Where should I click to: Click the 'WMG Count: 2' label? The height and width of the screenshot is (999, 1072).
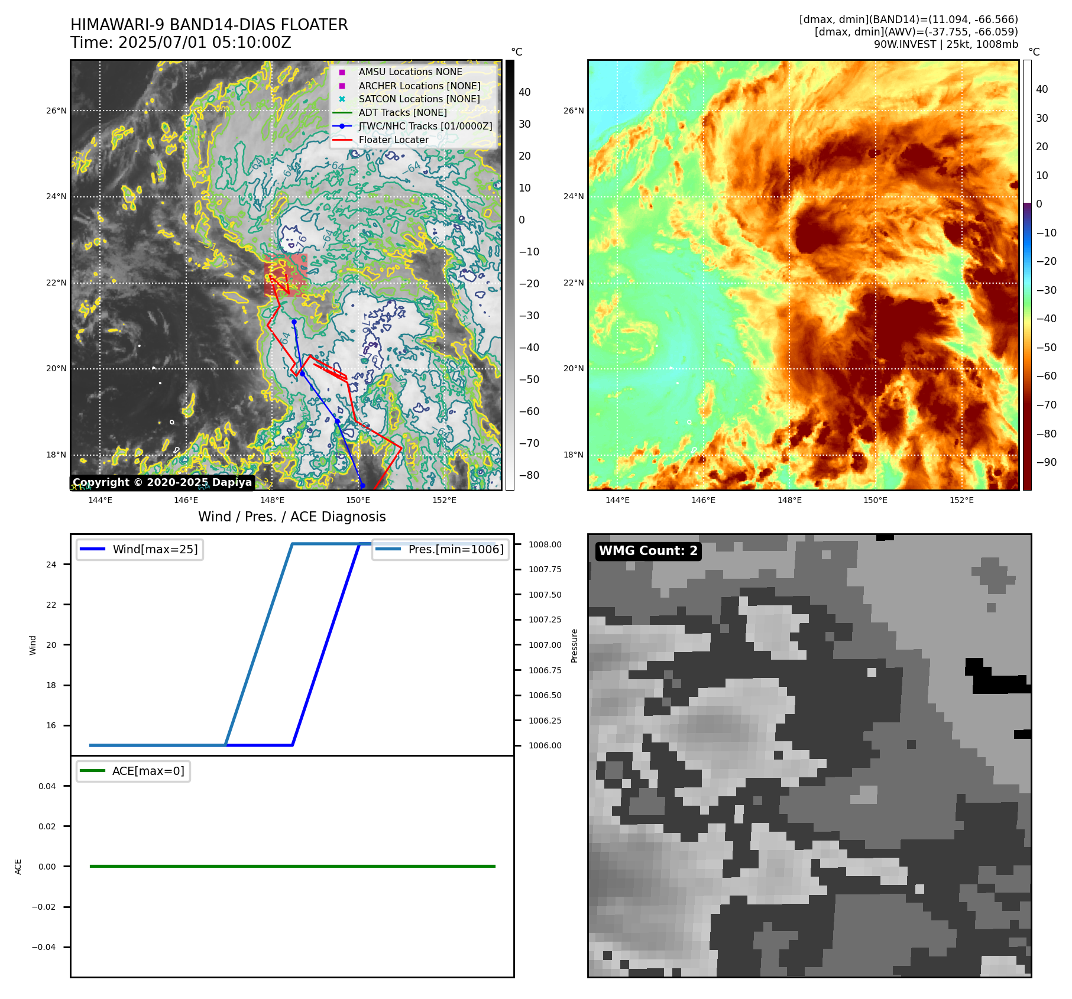648,551
